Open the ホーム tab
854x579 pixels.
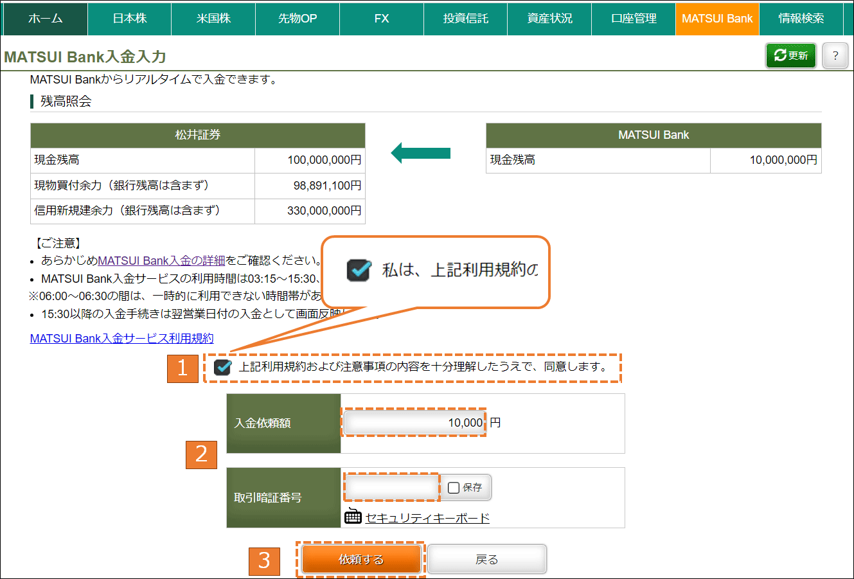pyautogui.click(x=45, y=19)
